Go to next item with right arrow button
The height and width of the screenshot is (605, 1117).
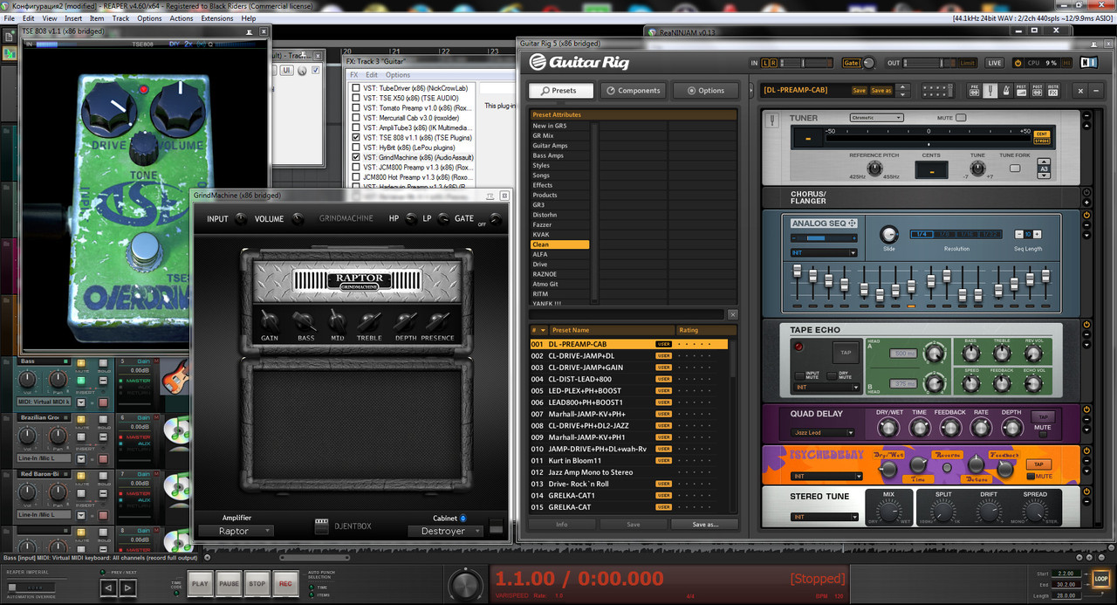click(127, 588)
